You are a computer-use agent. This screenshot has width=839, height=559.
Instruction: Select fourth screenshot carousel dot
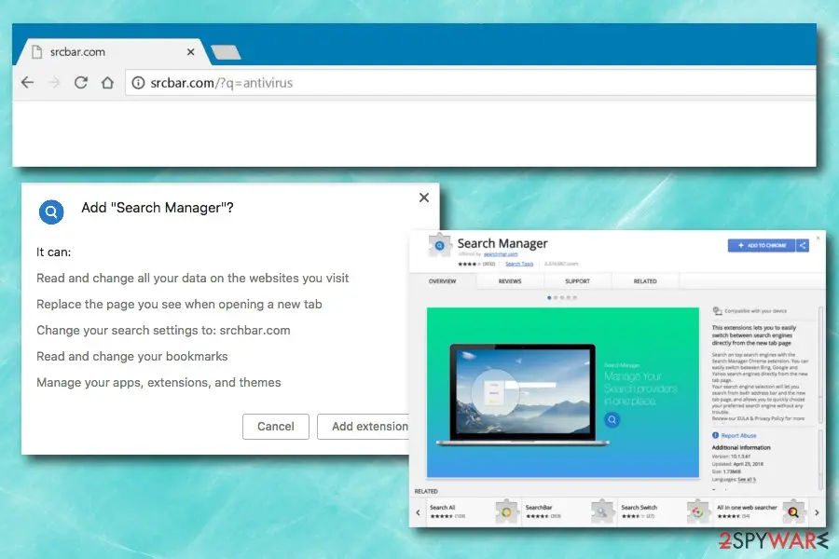pyautogui.click(x=569, y=297)
